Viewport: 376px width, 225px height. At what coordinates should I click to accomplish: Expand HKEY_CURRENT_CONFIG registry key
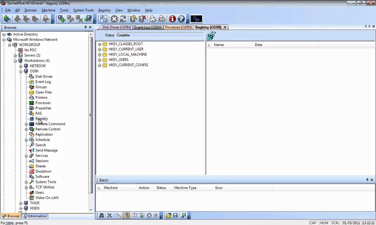(x=100, y=65)
